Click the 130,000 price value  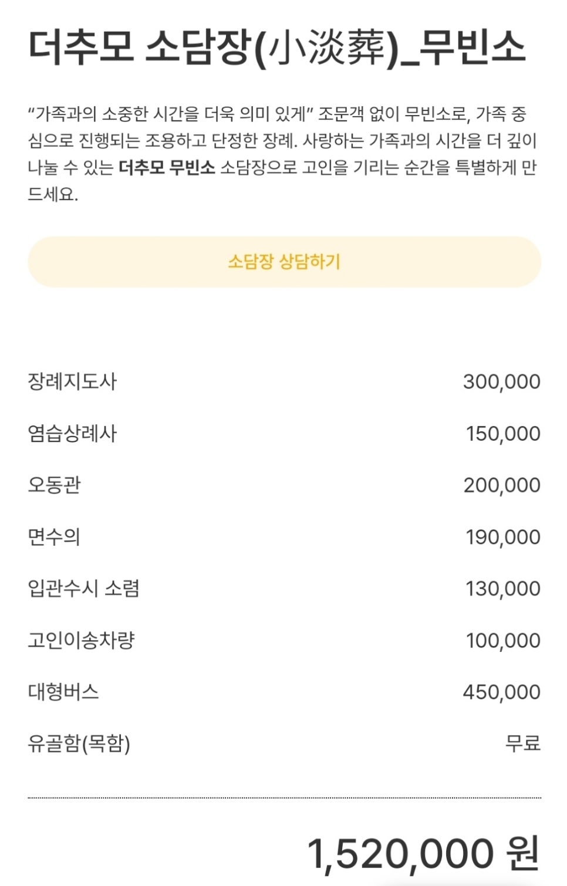[x=503, y=589]
